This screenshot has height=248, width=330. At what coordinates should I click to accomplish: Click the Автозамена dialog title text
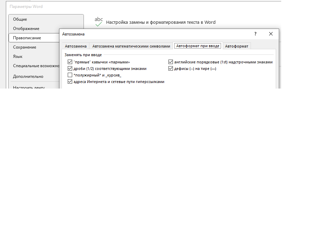pos(73,34)
